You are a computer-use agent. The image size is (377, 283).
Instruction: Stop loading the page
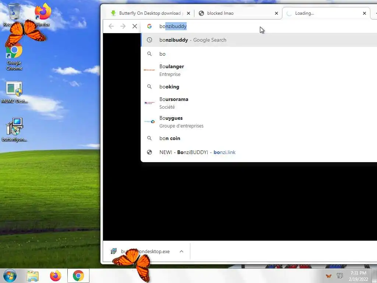coord(135,26)
